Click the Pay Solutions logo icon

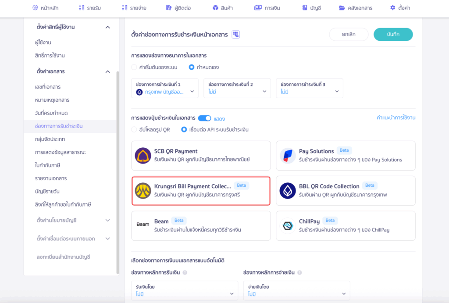(x=288, y=156)
